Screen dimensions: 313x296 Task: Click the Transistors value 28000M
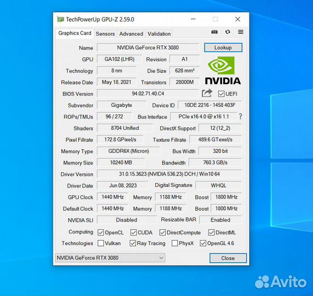[x=184, y=82]
